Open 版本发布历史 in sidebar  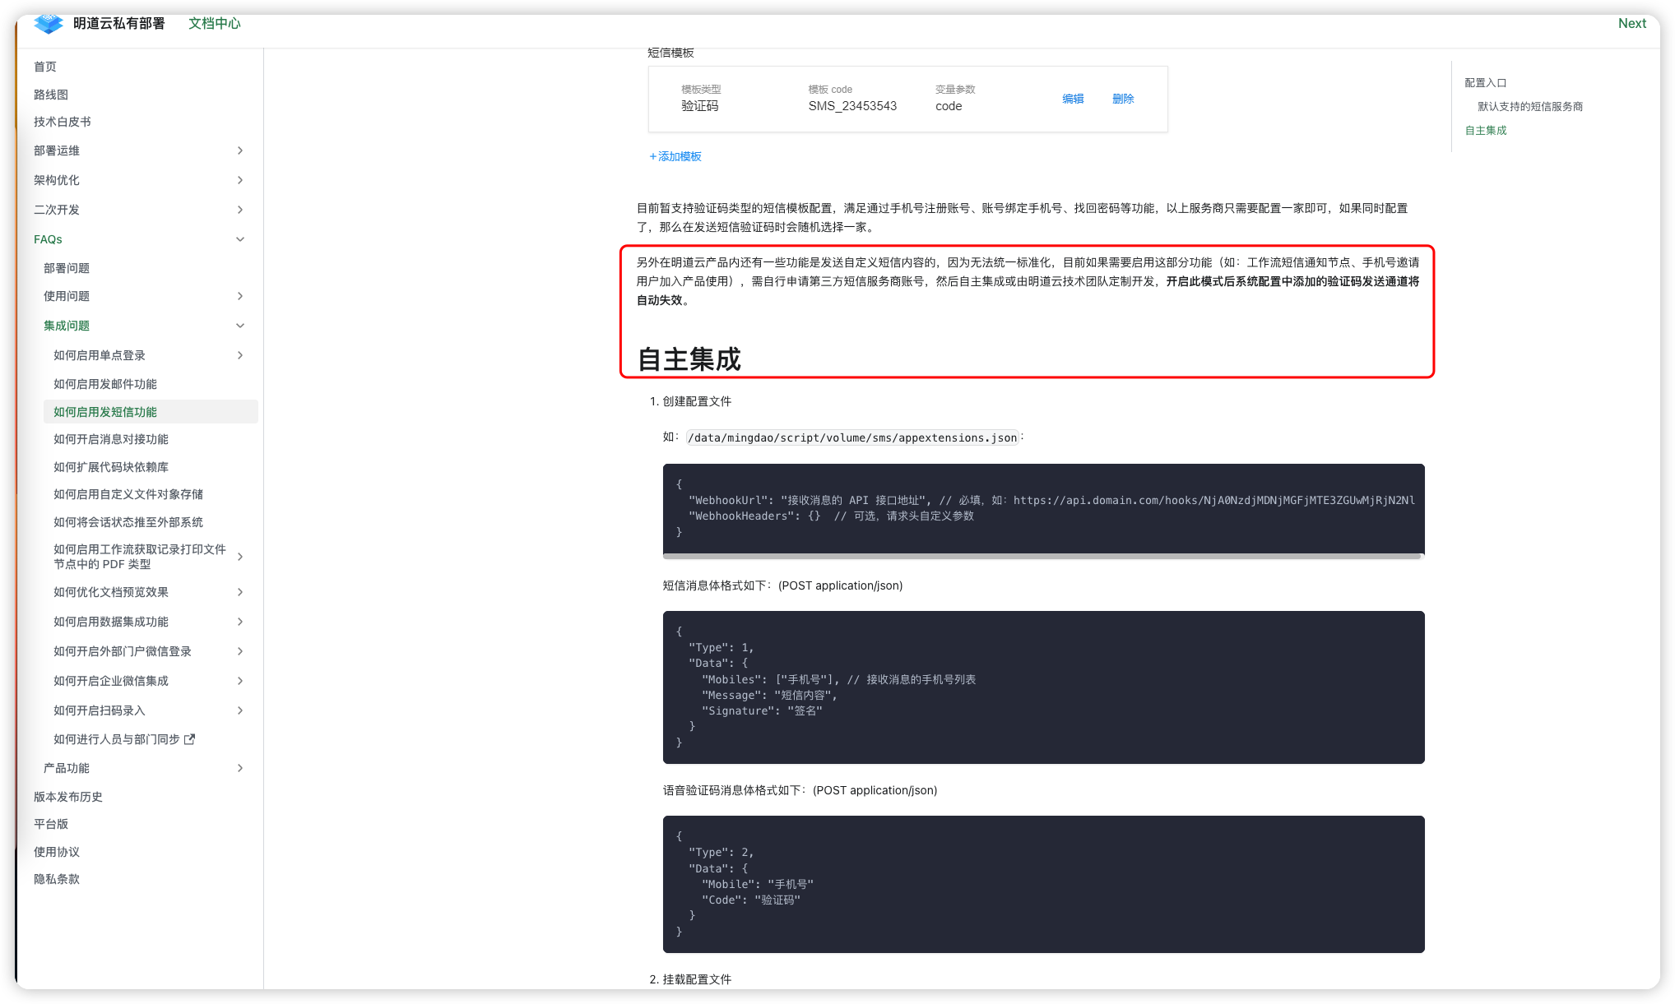coord(68,797)
